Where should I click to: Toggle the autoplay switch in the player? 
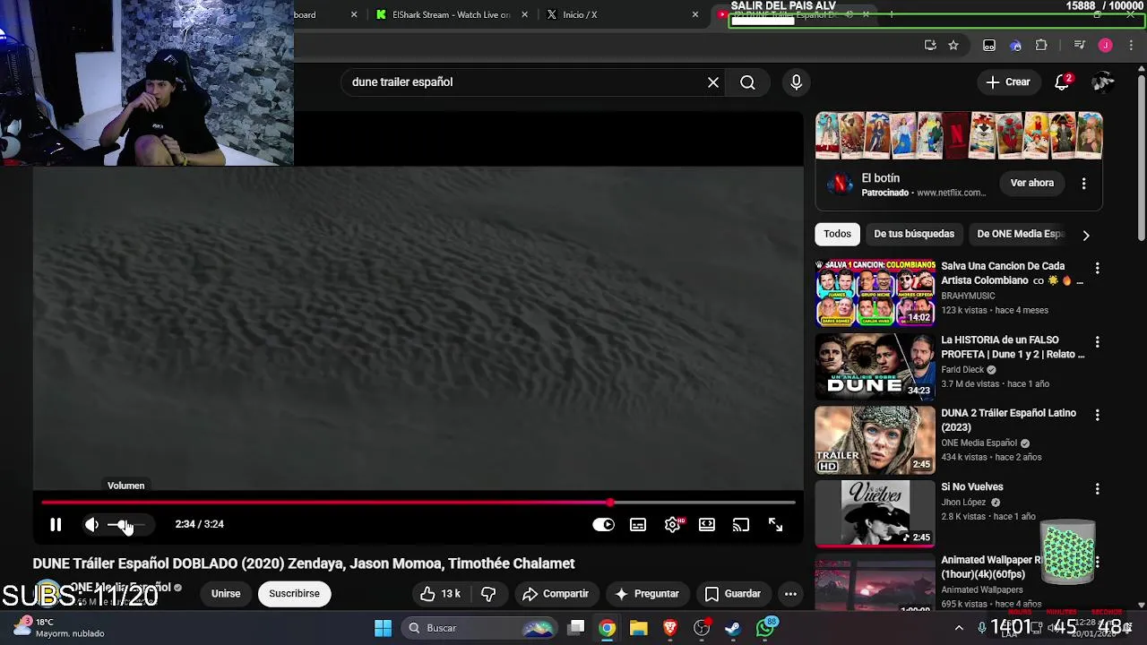click(x=603, y=525)
